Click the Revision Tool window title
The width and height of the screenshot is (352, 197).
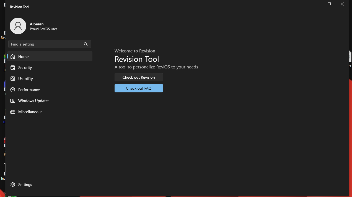(x=19, y=7)
